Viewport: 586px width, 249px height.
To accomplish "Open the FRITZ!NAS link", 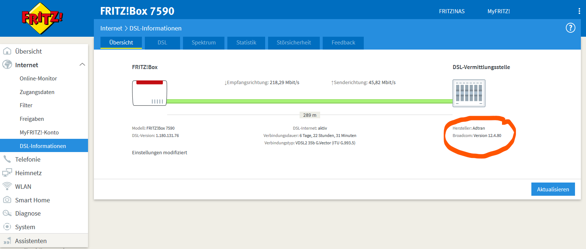I will (452, 11).
